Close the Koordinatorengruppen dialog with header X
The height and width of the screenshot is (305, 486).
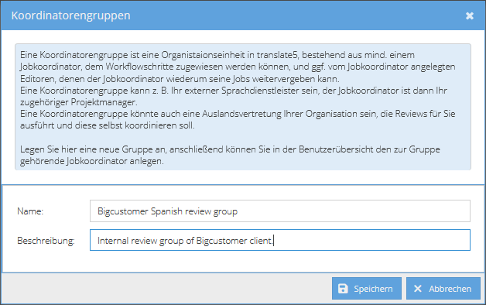pyautogui.click(x=470, y=15)
